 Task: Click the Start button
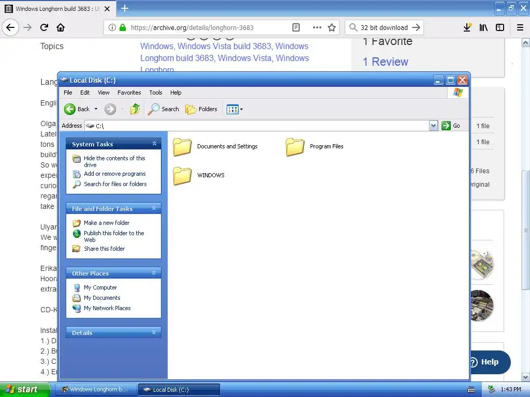pos(25,389)
